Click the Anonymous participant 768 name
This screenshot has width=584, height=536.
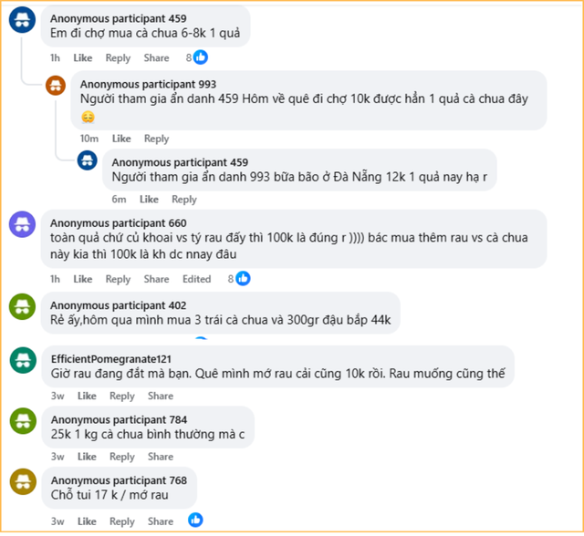(x=118, y=479)
